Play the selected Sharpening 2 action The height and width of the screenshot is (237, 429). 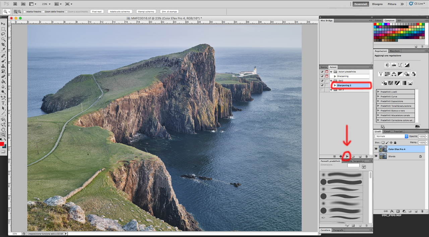click(347, 156)
